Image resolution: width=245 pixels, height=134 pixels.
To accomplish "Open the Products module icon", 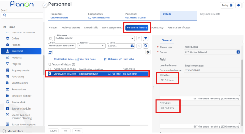I will coord(8,58).
